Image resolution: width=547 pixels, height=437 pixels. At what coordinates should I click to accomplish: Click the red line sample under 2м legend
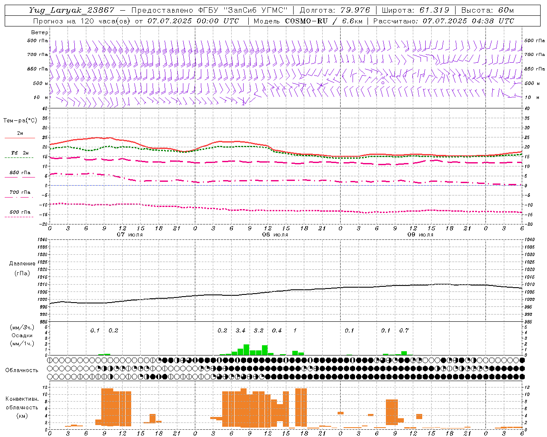[20, 138]
